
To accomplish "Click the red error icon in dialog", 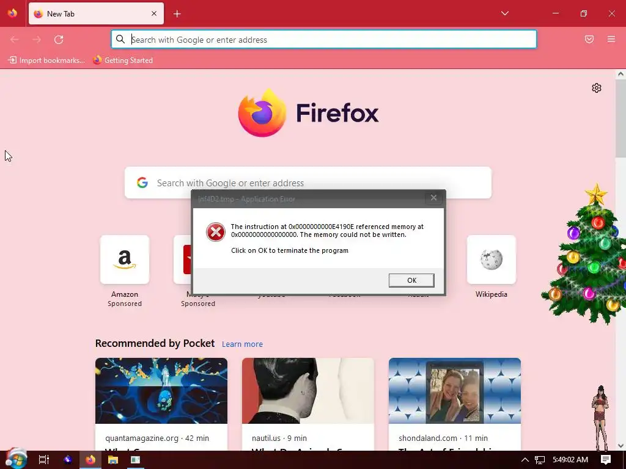I will point(216,232).
